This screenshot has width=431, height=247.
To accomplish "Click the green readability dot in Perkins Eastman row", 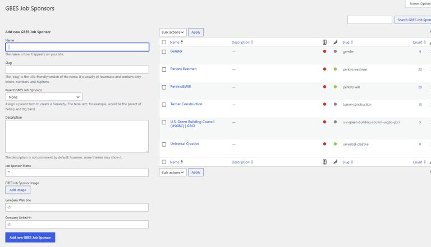I will [x=335, y=69].
